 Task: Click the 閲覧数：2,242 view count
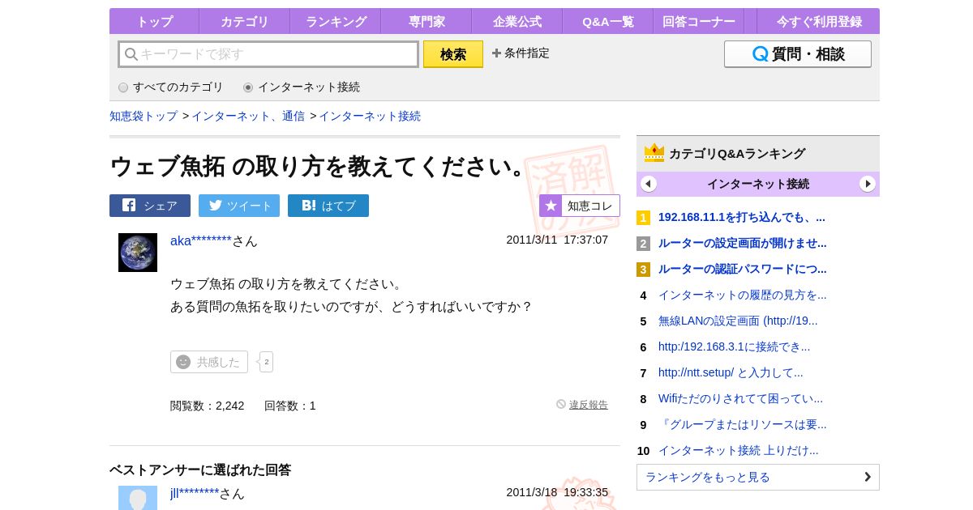(207, 406)
